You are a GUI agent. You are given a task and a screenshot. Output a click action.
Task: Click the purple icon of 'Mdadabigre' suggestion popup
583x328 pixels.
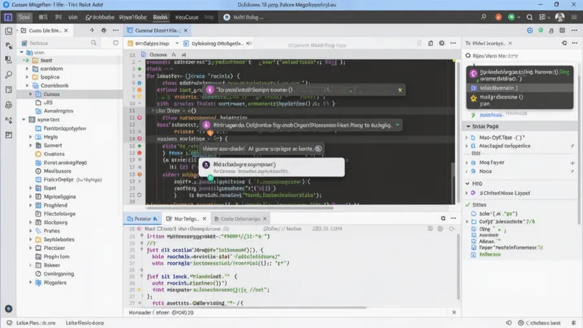click(x=206, y=165)
